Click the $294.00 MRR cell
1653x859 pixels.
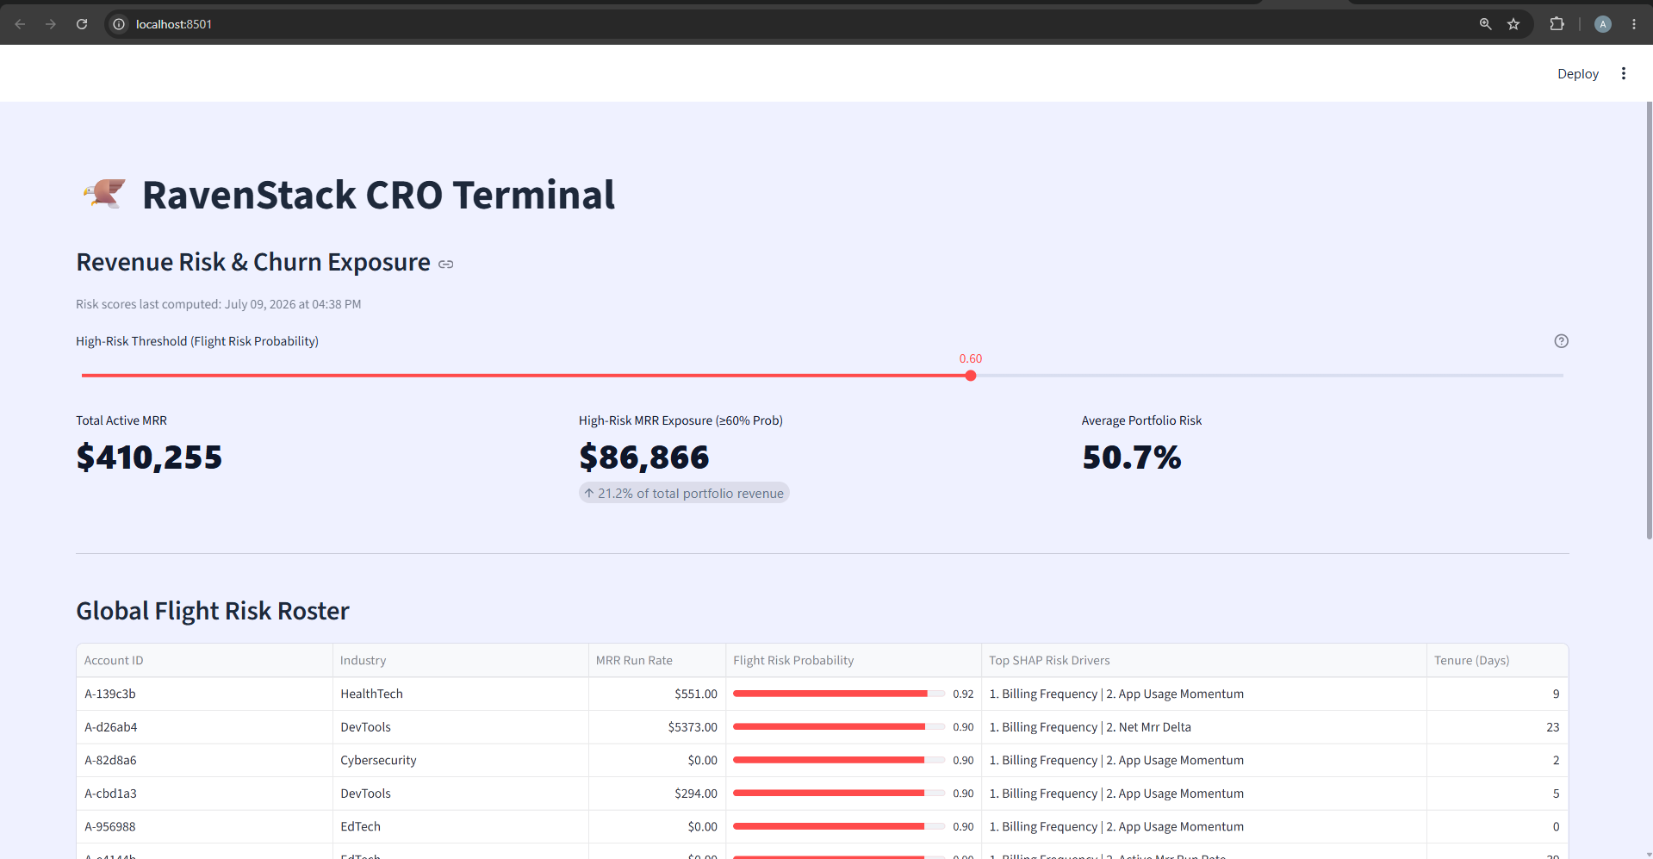click(657, 794)
